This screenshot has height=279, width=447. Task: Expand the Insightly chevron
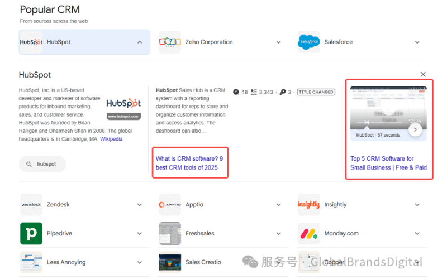[x=417, y=205]
